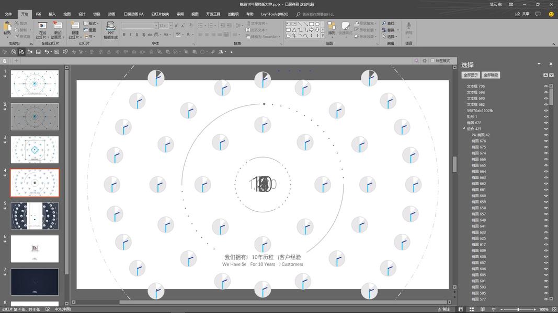Open the Section (节) dropdown
Screen dimensions: 558x313
coord(89,37)
